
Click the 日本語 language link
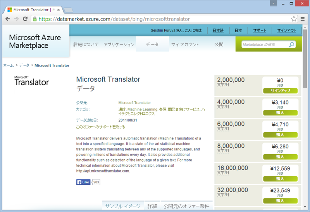[218, 31]
